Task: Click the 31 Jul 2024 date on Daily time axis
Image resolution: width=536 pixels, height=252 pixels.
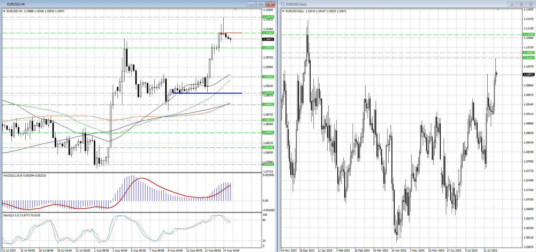Action: point(491,250)
